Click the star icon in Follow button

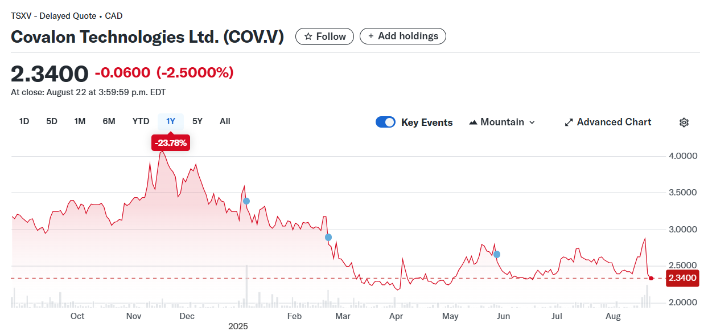[308, 36]
